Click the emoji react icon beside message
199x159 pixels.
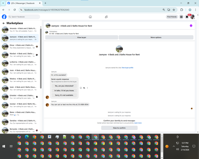pyautogui.click(x=81, y=88)
